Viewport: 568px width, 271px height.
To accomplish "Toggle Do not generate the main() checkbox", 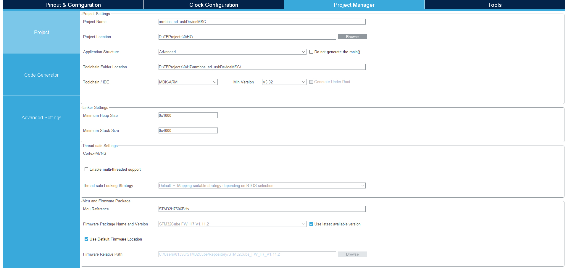I will click(x=311, y=52).
